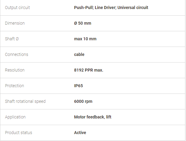
Task: Select the 8192 PPR max. value
Action: click(x=88, y=70)
